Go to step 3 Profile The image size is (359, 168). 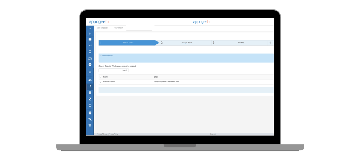pos(240,43)
